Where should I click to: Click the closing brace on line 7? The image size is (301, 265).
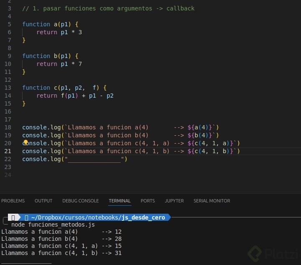point(24,40)
